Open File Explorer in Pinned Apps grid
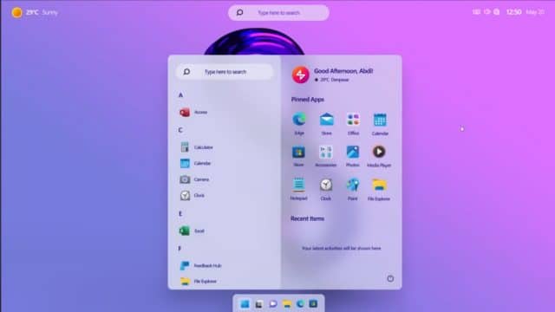This screenshot has width=555, height=312. (x=379, y=189)
